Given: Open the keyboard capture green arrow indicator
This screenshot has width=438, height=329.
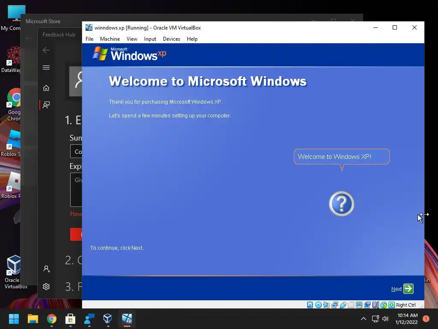Looking at the screenshot, I should [x=392, y=305].
